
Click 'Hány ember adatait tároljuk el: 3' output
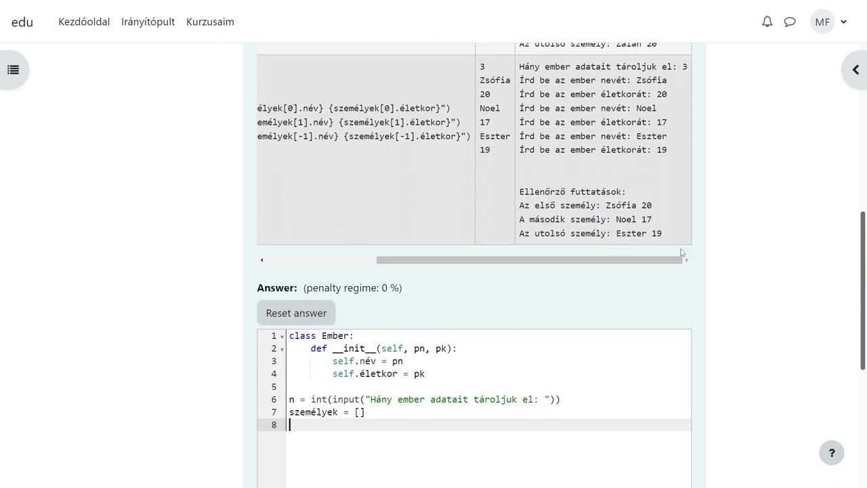[603, 66]
